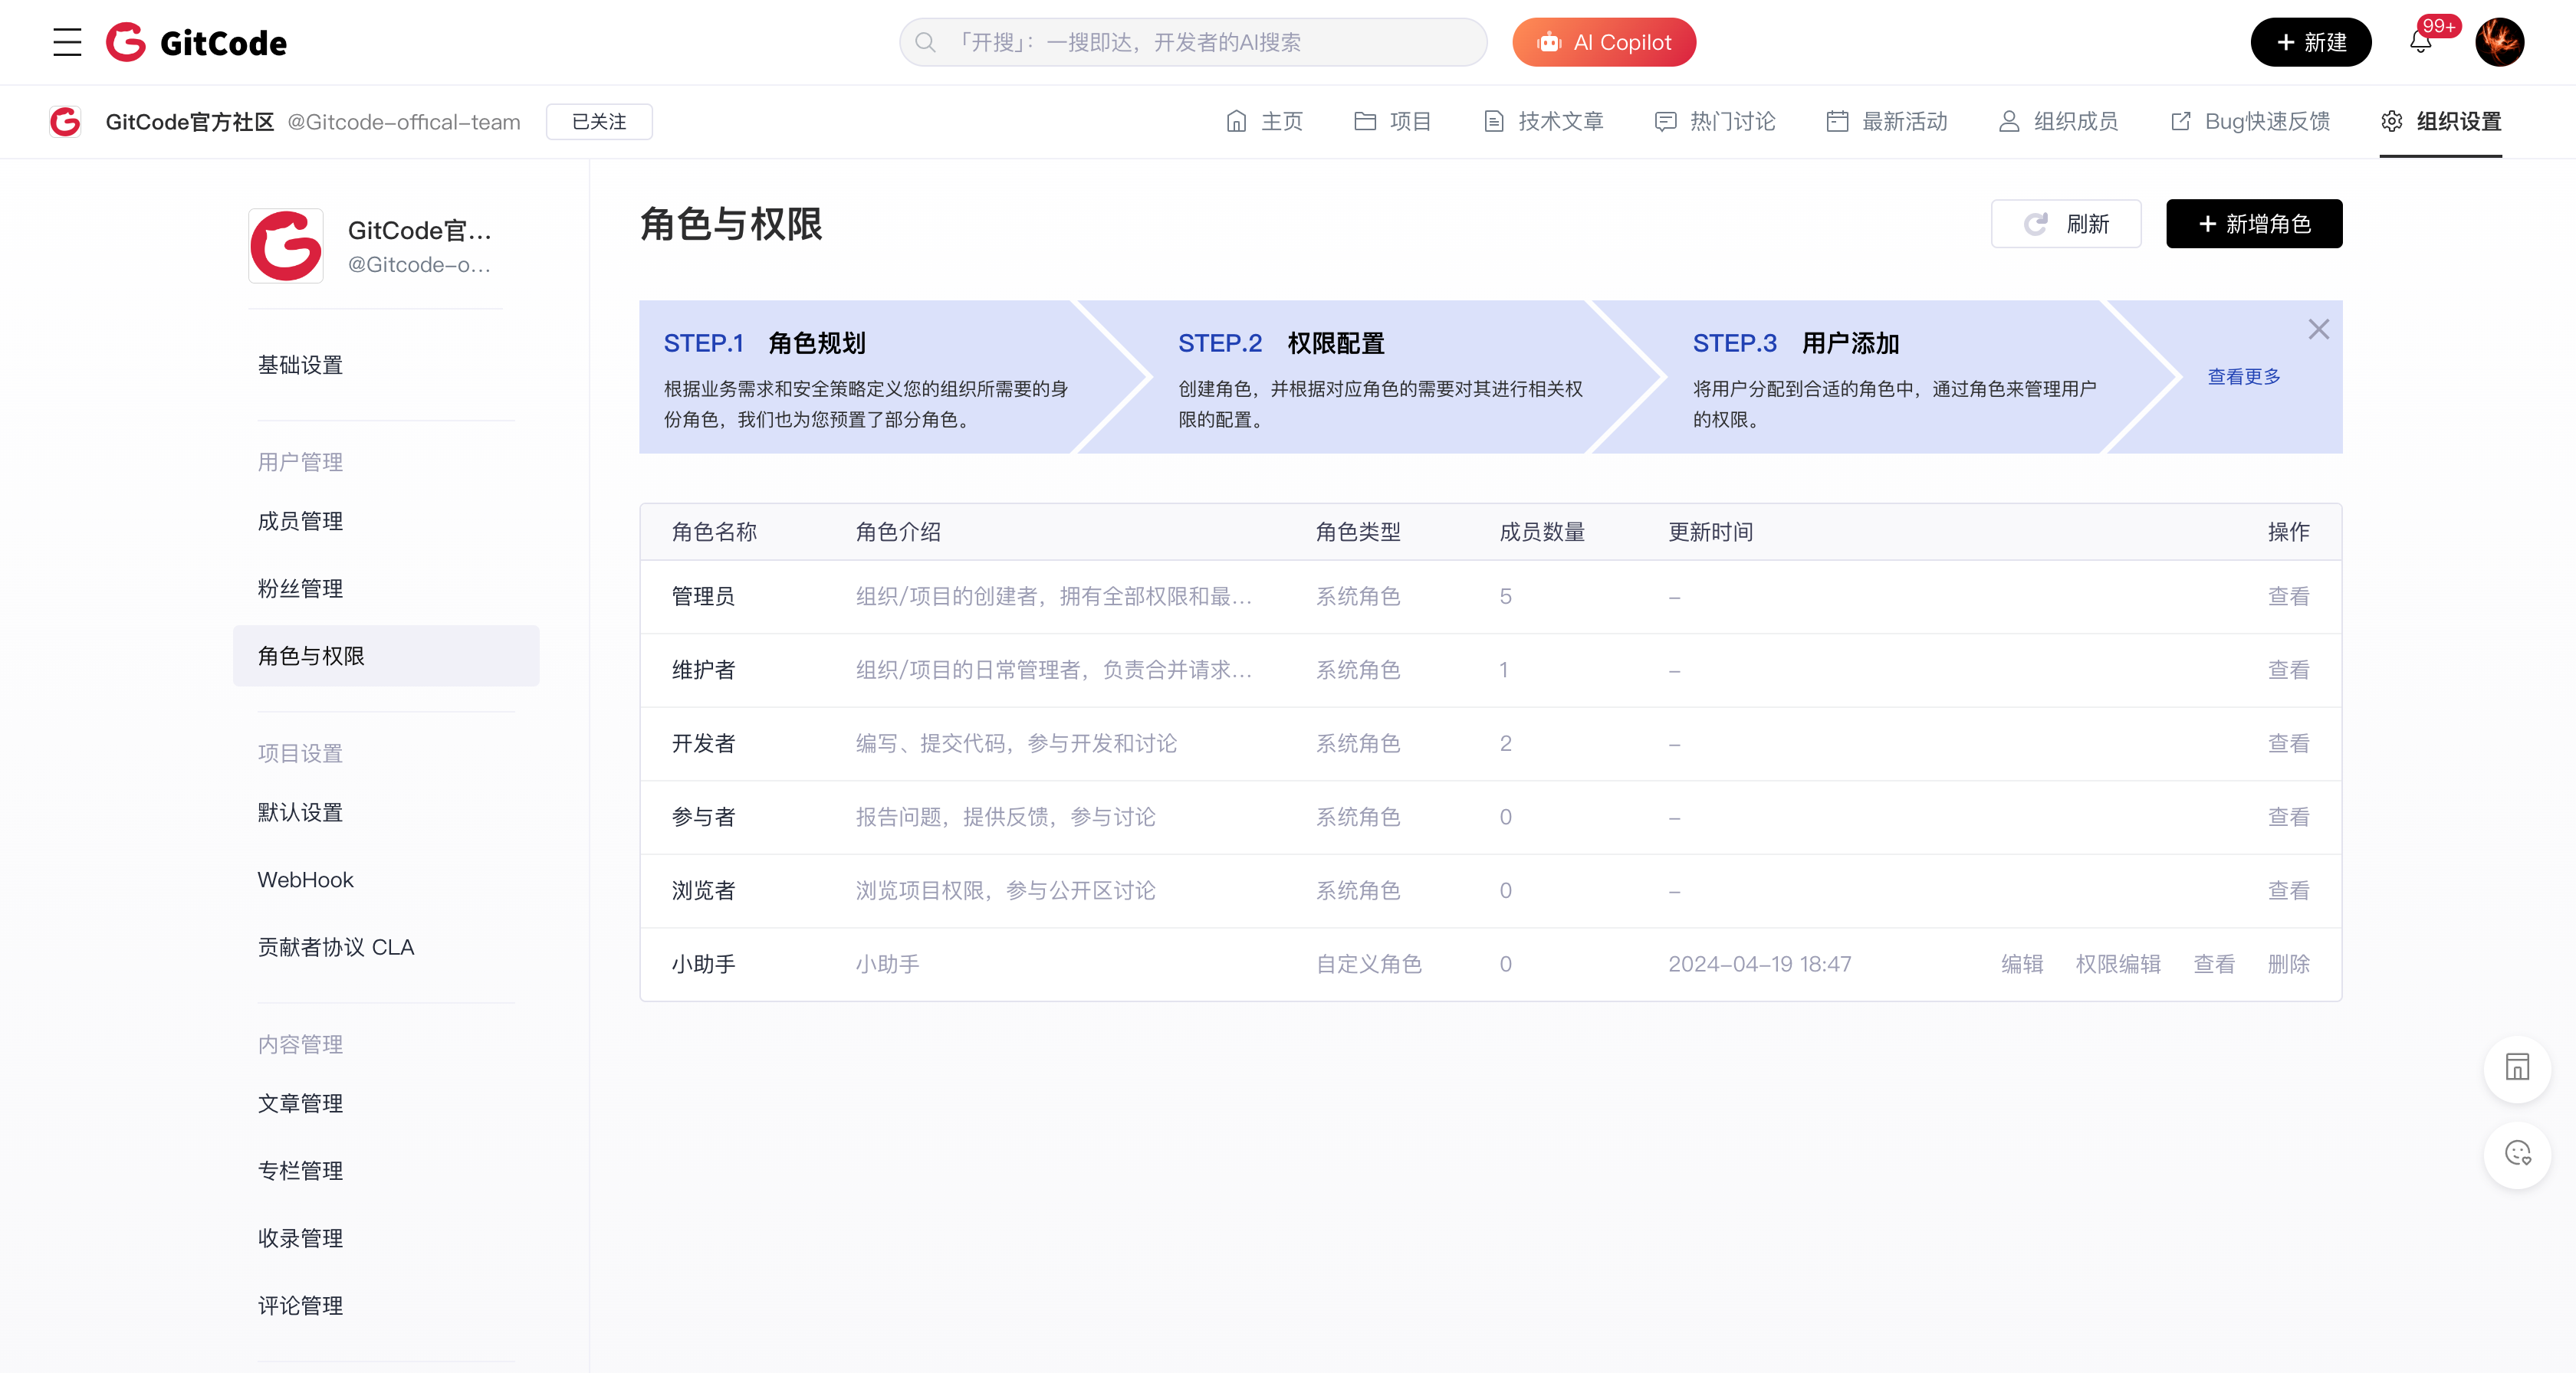Open the notification bell icon

2420,42
